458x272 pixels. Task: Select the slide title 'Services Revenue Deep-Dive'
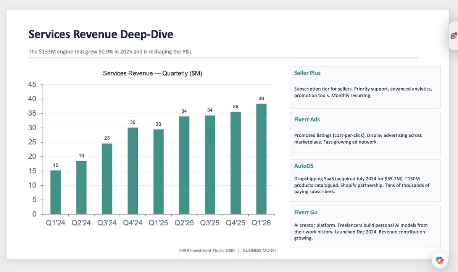(101, 34)
